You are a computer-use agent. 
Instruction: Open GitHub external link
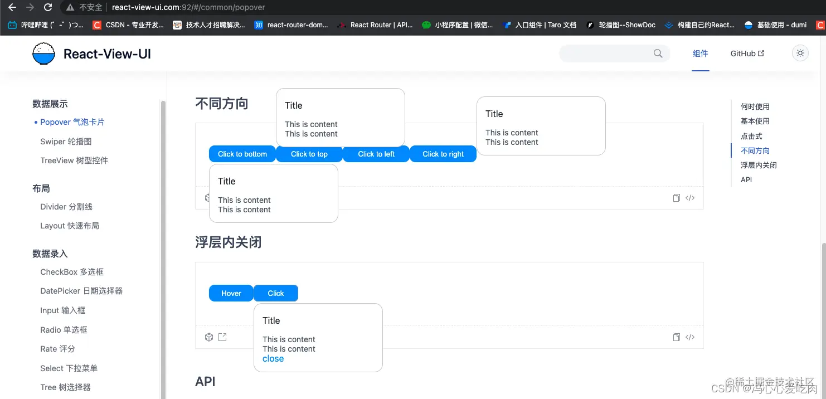[747, 53]
